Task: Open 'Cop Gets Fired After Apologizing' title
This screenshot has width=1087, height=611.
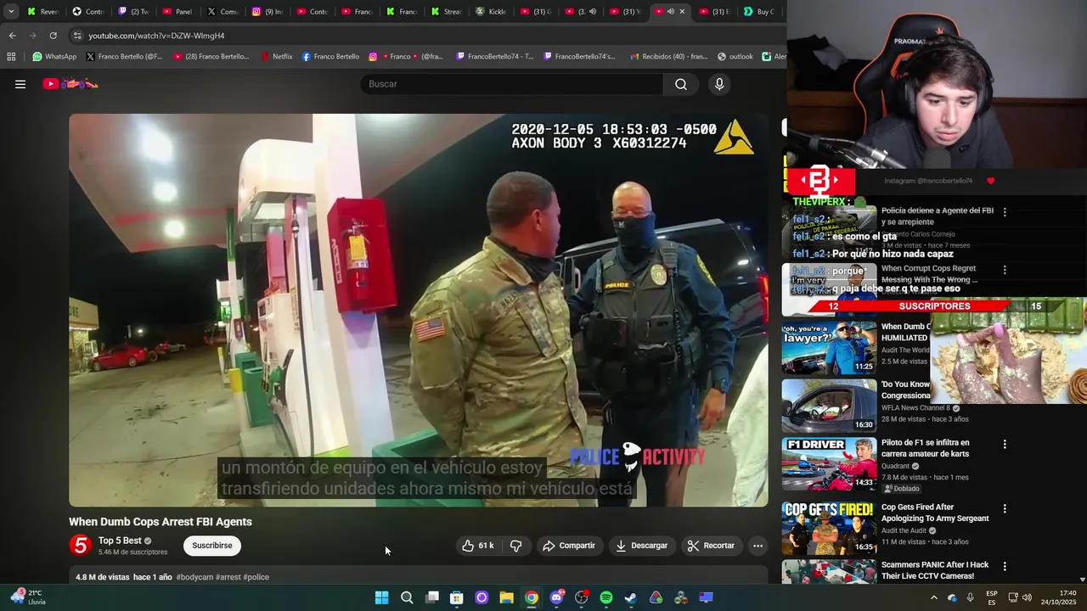Action: (x=935, y=513)
